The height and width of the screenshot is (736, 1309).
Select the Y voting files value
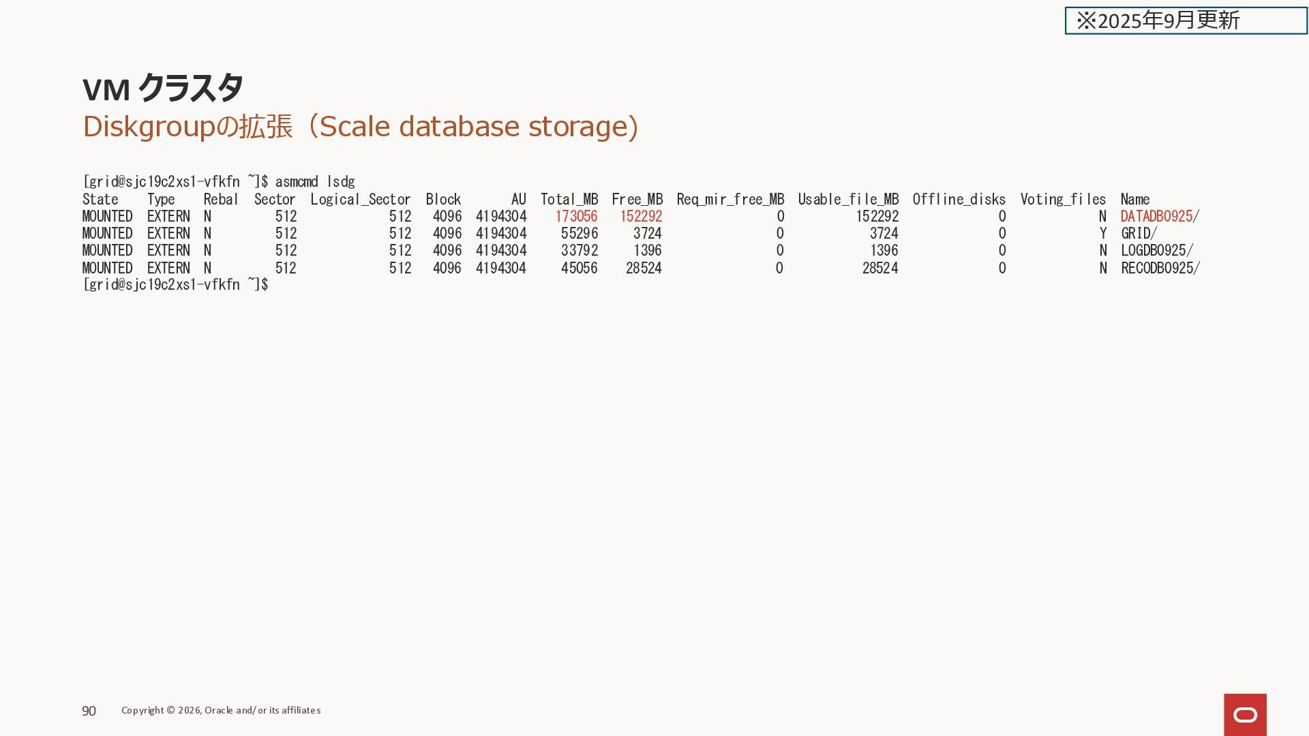(x=1102, y=234)
